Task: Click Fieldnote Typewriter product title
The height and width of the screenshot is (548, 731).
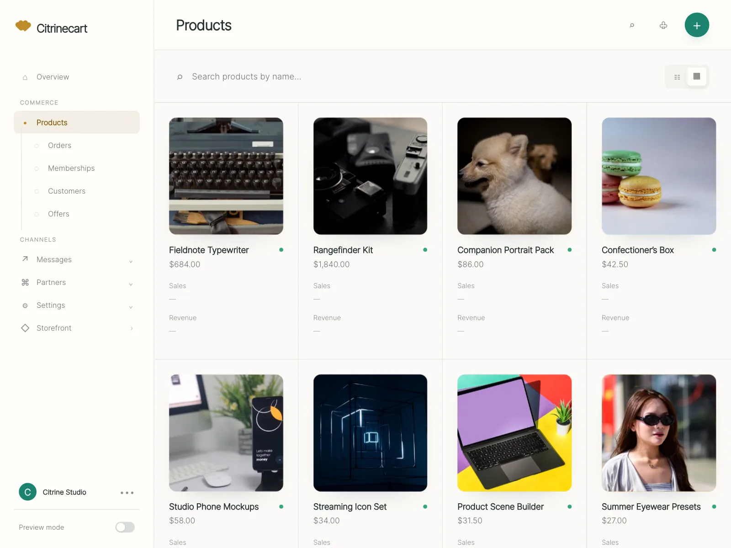Action: 209,250
